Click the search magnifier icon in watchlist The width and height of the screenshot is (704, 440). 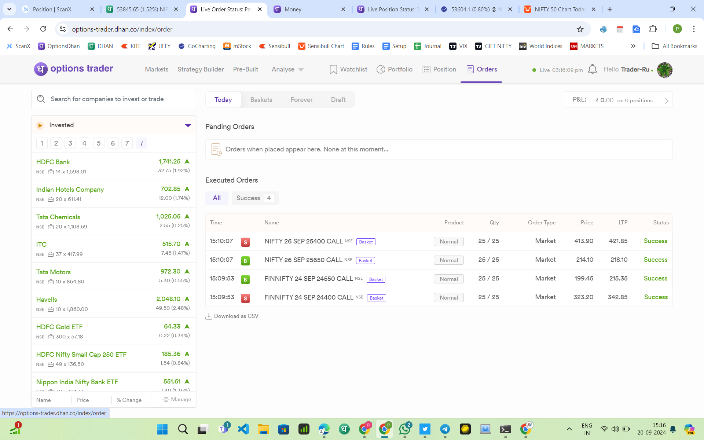click(x=41, y=99)
